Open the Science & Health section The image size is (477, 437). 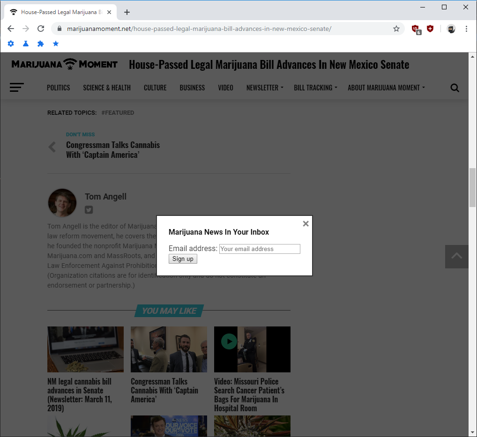click(x=107, y=88)
